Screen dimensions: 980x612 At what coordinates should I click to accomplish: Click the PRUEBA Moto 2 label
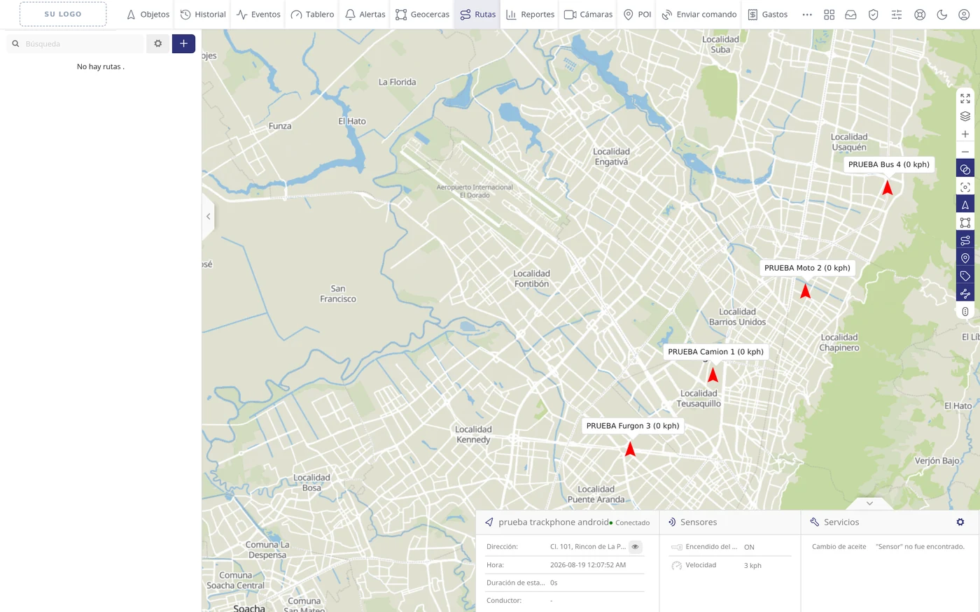[x=807, y=268]
